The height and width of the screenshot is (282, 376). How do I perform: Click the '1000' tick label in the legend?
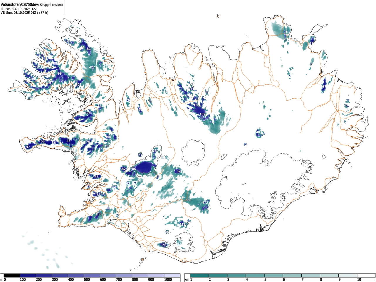(168, 280)
